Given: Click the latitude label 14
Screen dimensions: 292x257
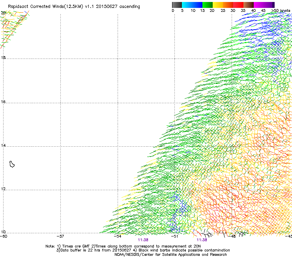Looking at the screenshot, I should pos(3,145).
